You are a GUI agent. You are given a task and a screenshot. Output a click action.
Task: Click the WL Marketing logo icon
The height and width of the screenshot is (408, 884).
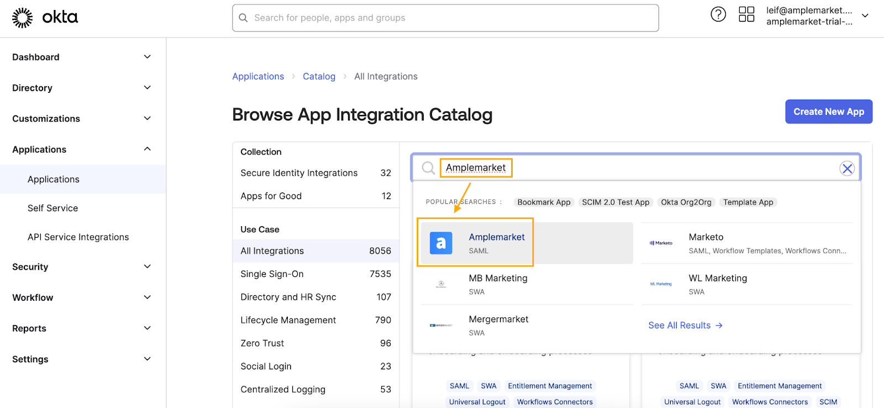tap(661, 284)
